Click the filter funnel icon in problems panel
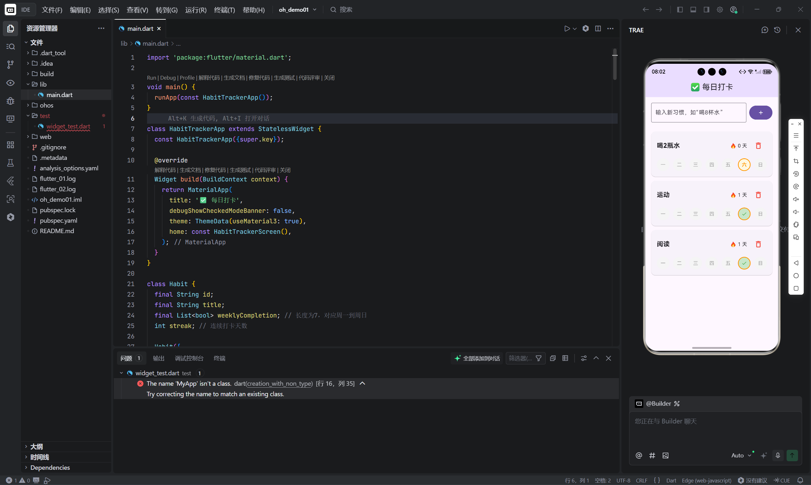811x485 pixels. point(539,358)
